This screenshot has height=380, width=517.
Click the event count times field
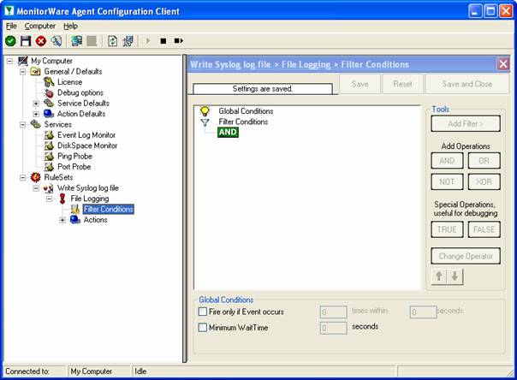[x=333, y=312]
